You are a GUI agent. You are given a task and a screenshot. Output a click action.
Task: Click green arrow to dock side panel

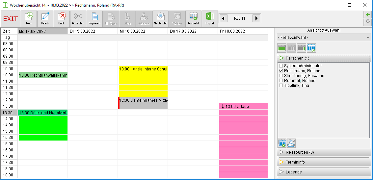pos(367,14)
